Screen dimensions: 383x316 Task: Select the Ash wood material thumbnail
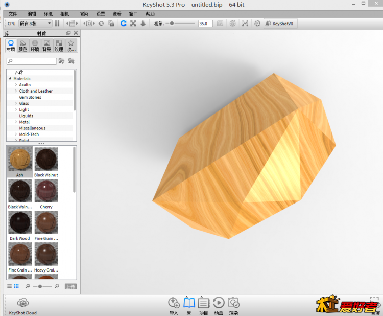(20, 162)
